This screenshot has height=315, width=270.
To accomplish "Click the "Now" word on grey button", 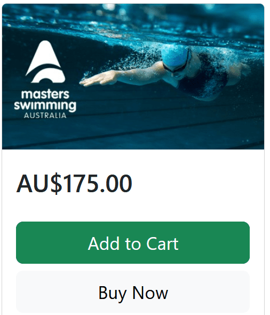I will click(x=150, y=293).
